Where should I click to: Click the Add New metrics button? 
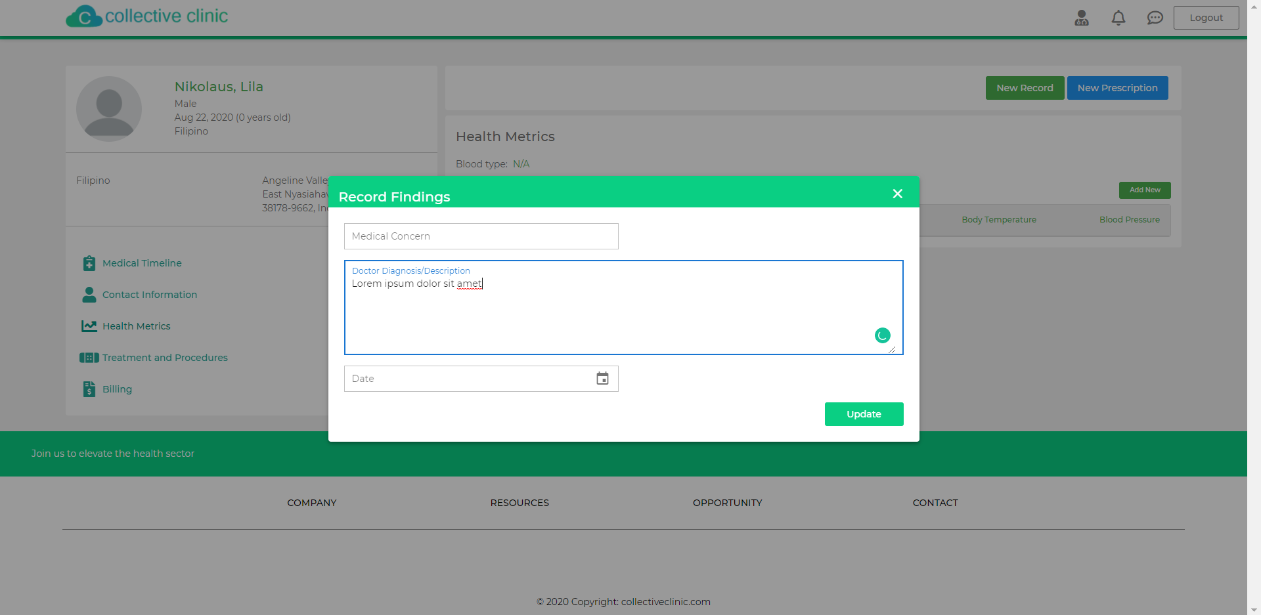click(1145, 190)
